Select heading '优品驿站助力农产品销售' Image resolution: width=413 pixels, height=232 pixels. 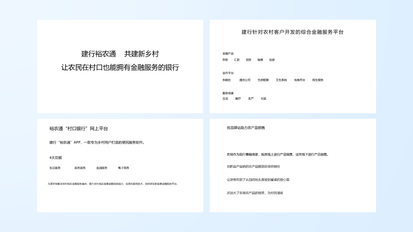pyautogui.click(x=246, y=128)
